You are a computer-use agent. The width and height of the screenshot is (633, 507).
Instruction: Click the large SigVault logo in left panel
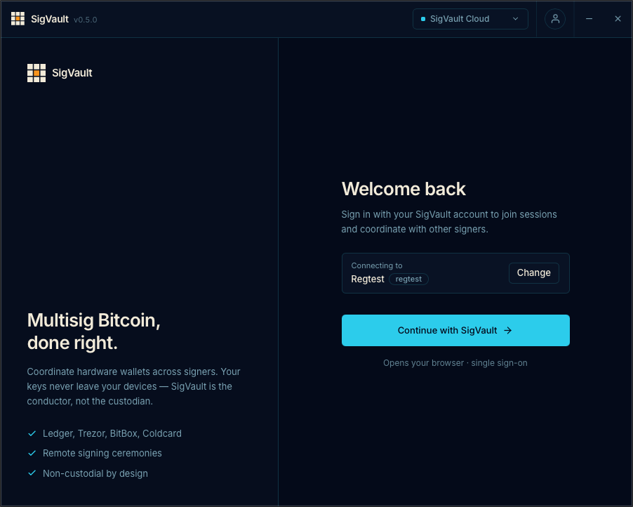coord(36,73)
